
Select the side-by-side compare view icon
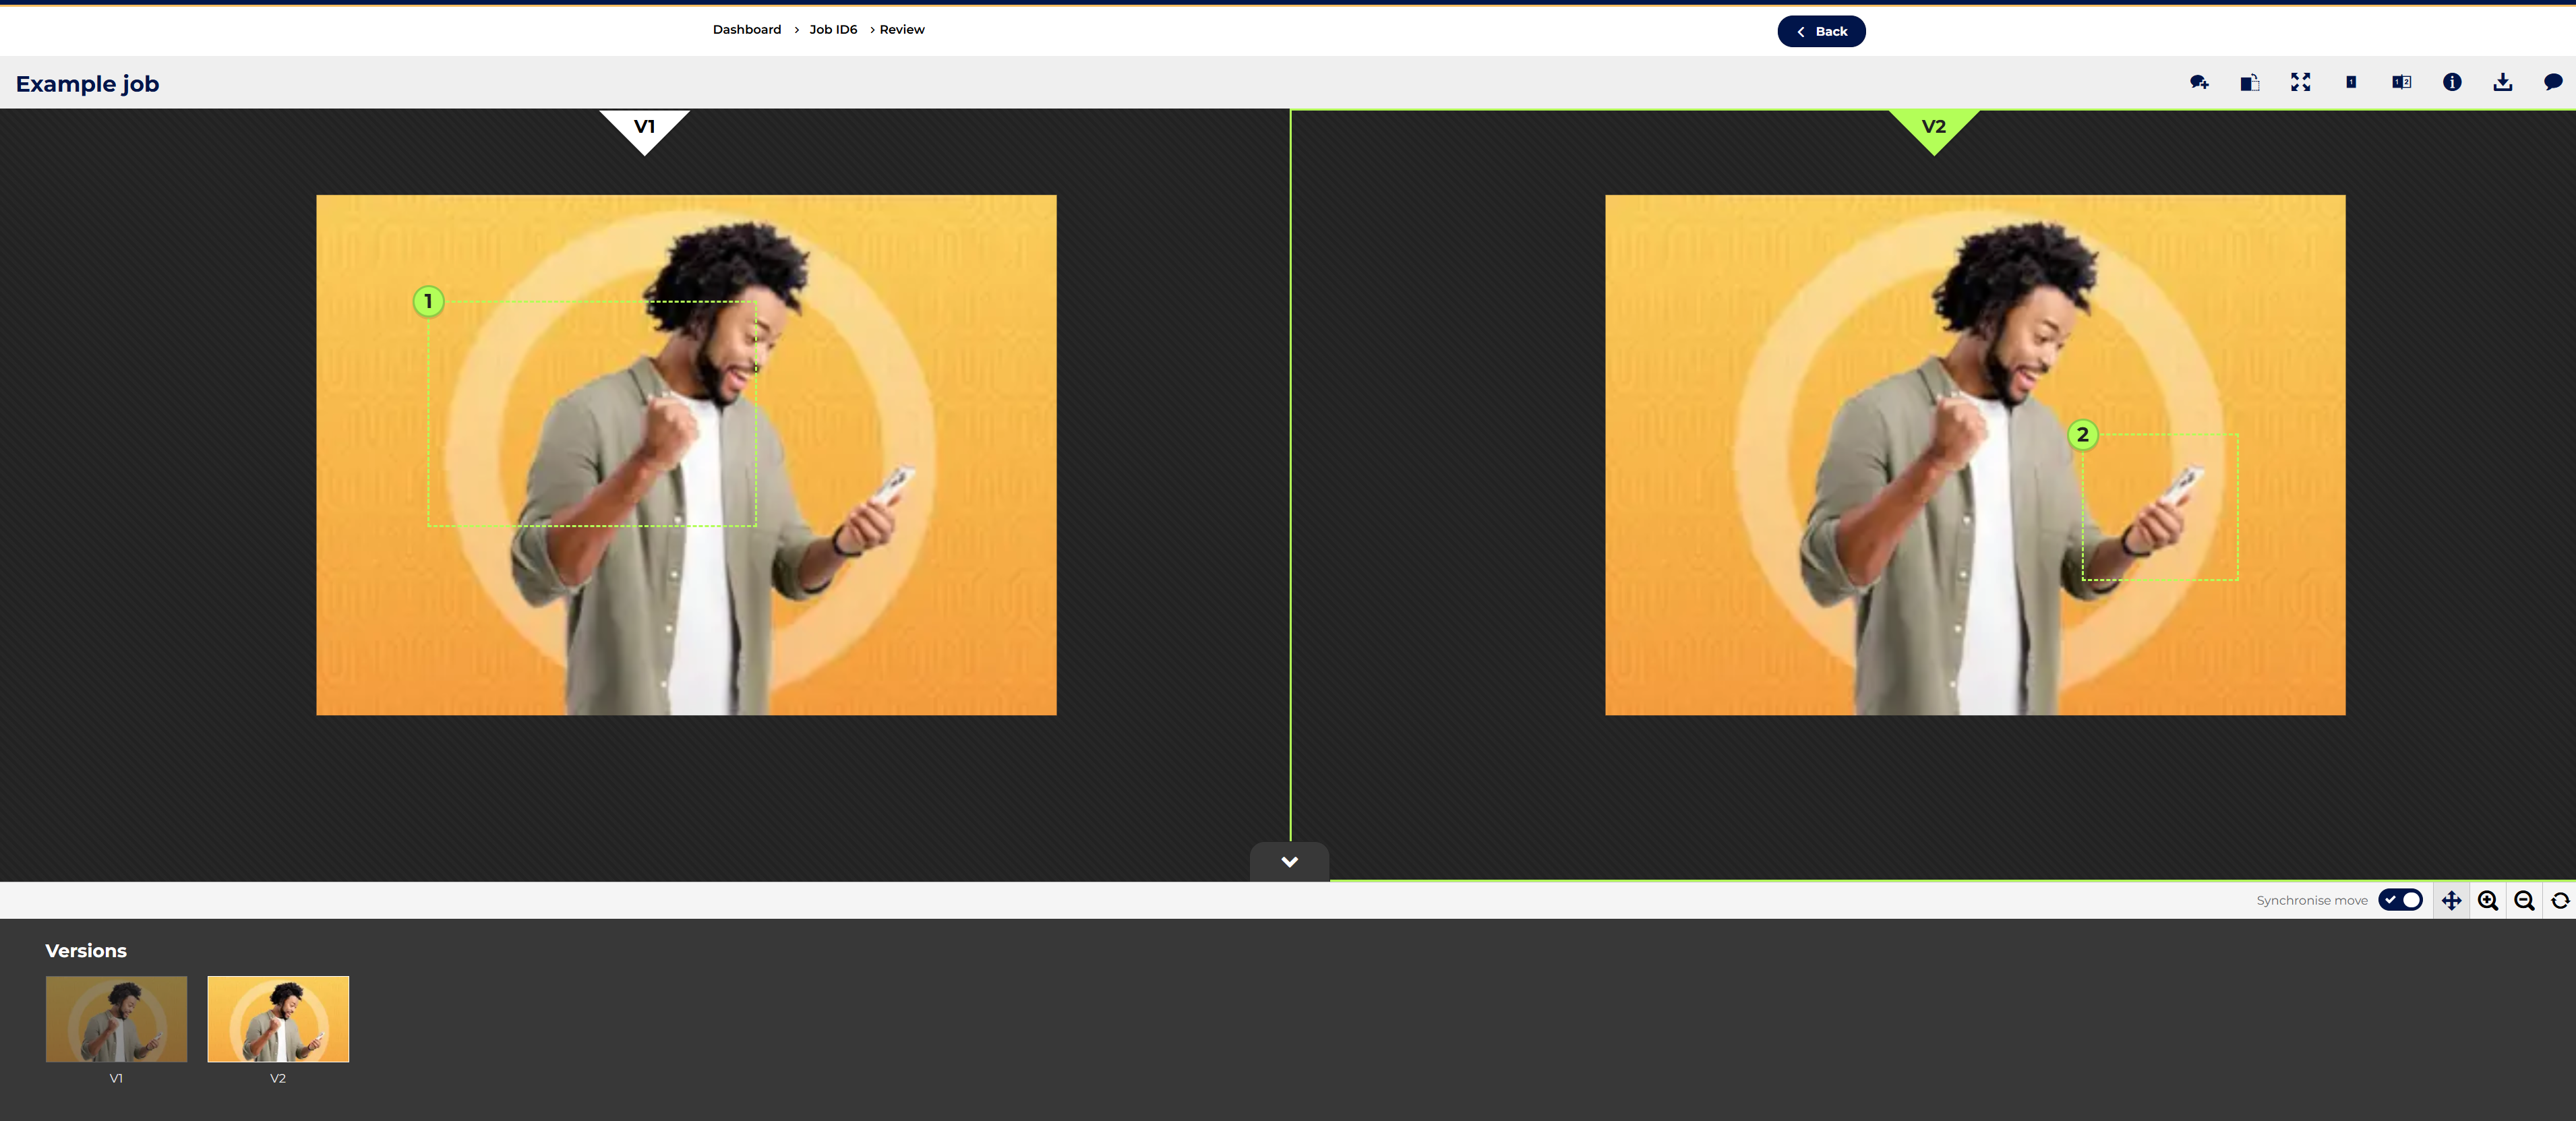[x=2400, y=82]
